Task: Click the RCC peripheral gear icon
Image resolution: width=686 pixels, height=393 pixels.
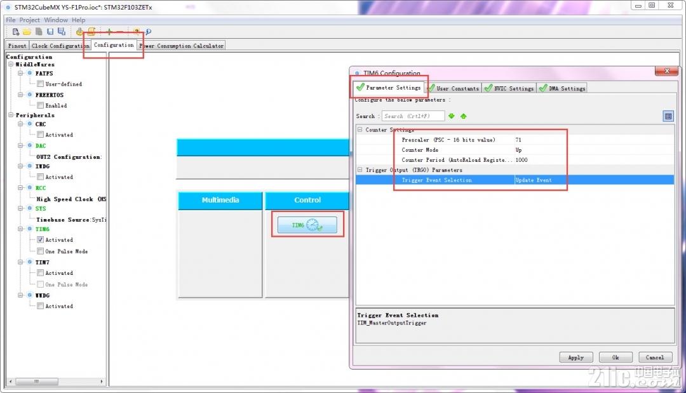Action: click(x=30, y=187)
